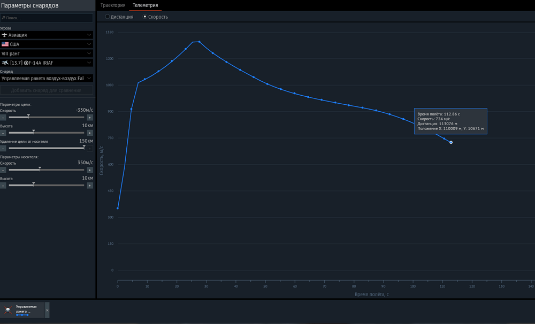
Task: Click the search magnifier icon
Action: 3,18
